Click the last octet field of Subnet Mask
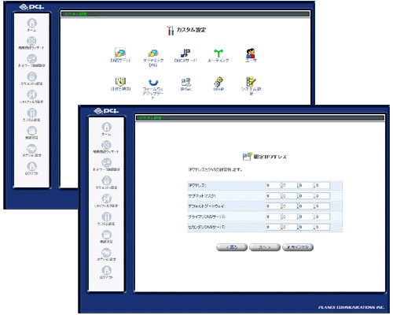Viewport: 393px width, 315px height. click(322, 196)
